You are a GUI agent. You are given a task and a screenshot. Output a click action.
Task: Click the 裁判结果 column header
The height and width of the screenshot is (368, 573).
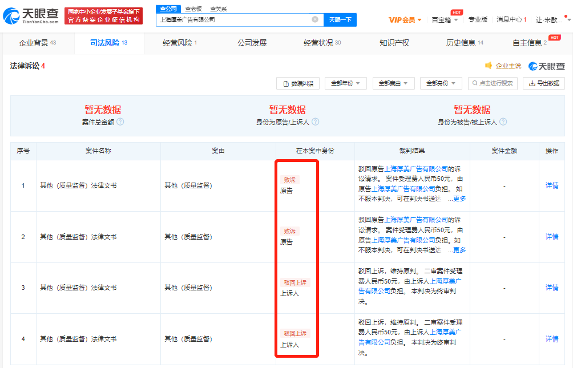[412, 151]
